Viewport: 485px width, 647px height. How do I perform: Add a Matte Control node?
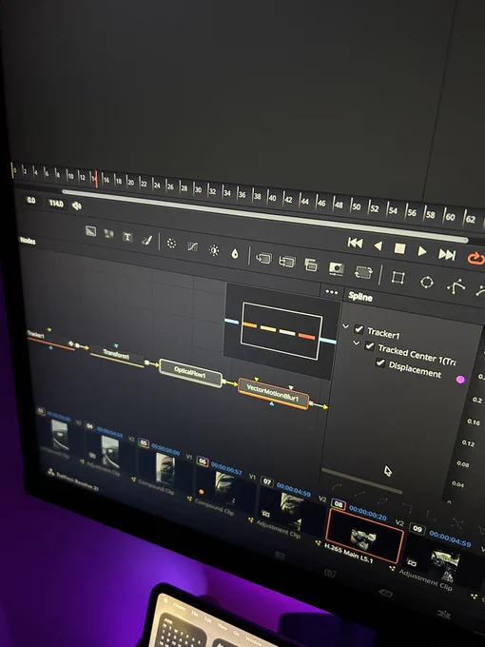click(x=311, y=265)
